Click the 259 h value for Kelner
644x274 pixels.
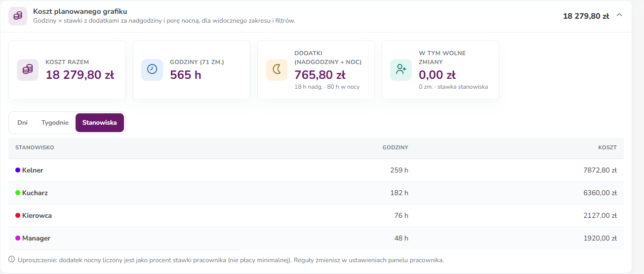[399, 170]
